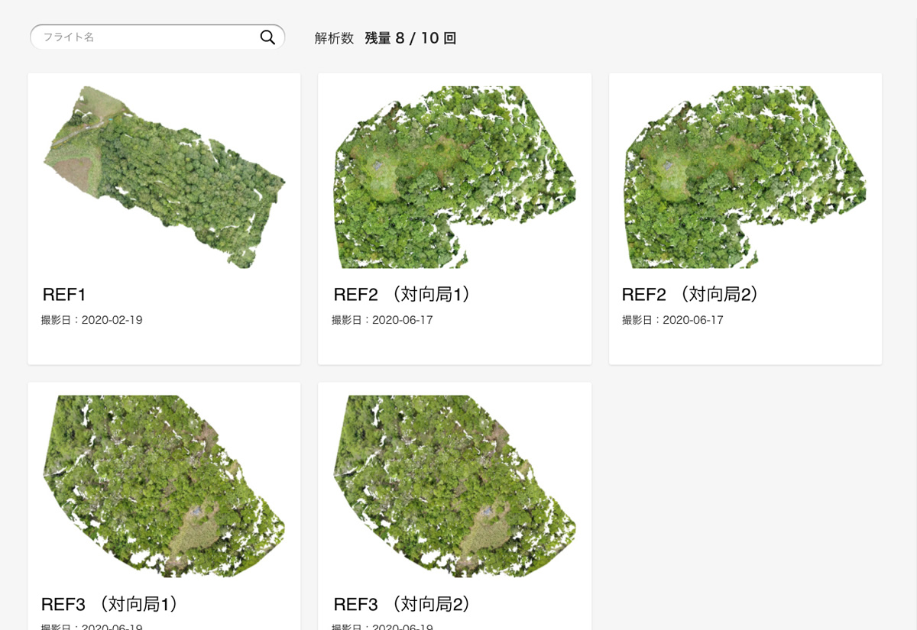917x630 pixels.
Task: Select the REF3 (対向局1) title text
Action: click(110, 604)
